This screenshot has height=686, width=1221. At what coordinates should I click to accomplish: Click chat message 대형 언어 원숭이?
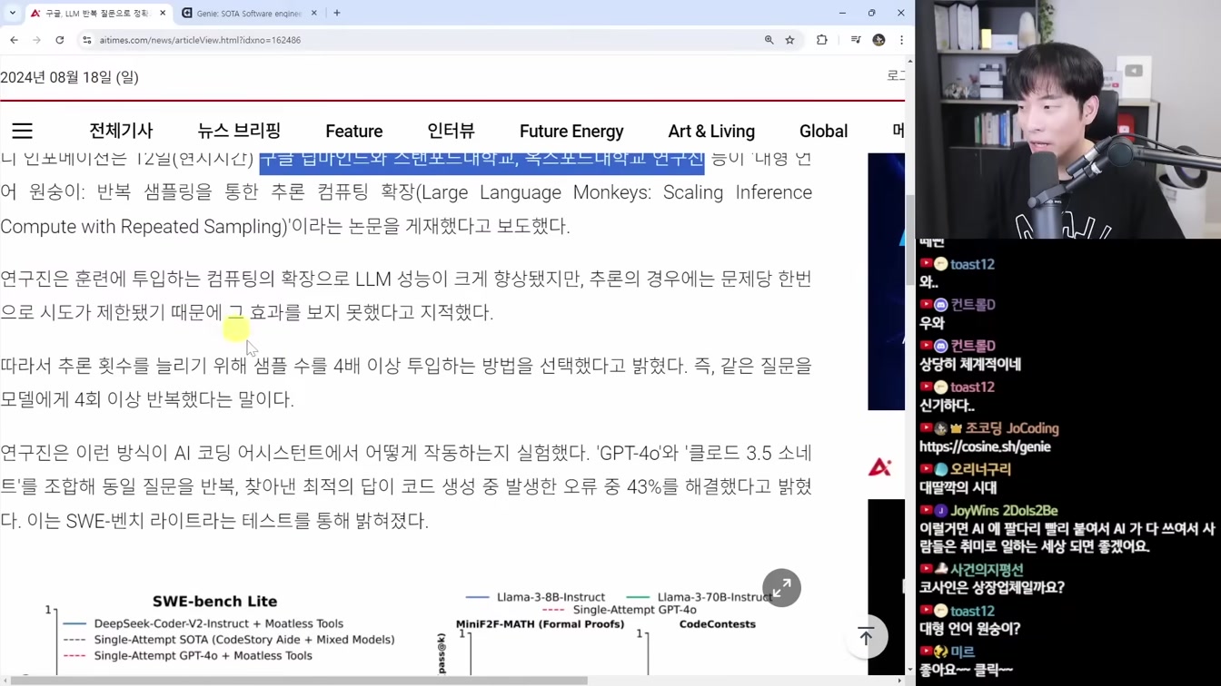tap(969, 628)
